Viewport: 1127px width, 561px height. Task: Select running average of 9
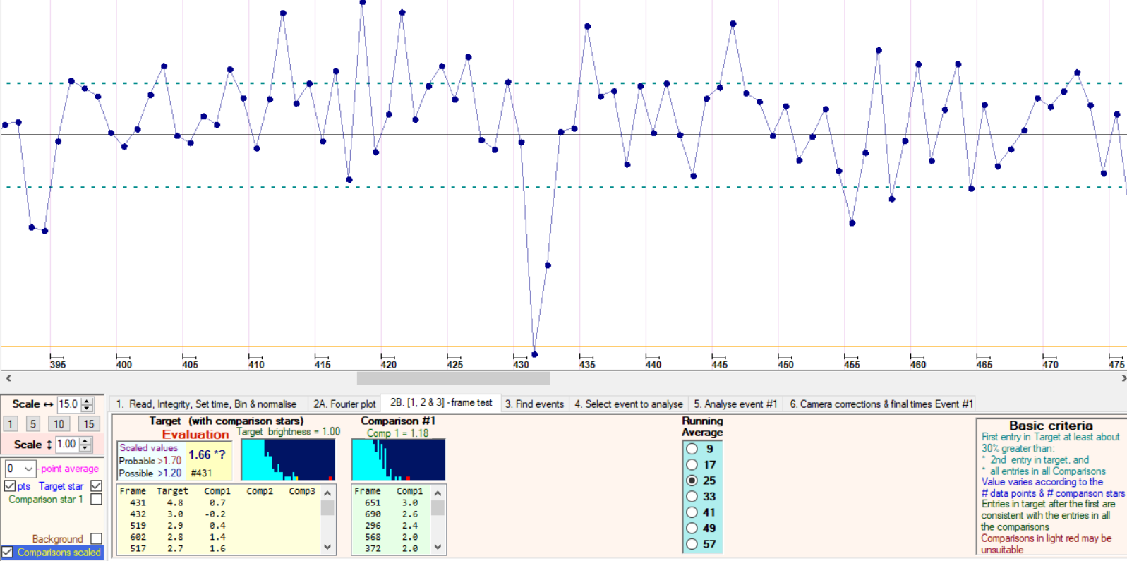coord(692,449)
